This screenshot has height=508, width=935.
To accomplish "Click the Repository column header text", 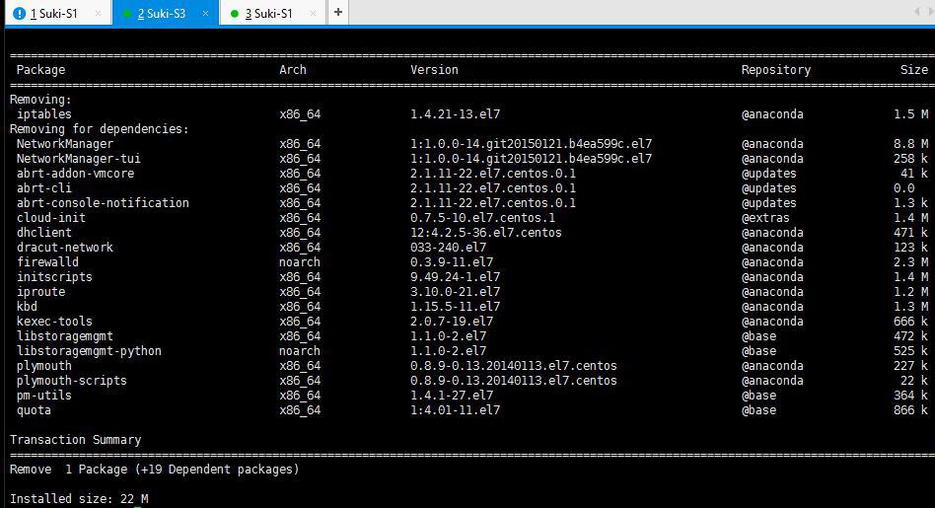I will tap(775, 70).
